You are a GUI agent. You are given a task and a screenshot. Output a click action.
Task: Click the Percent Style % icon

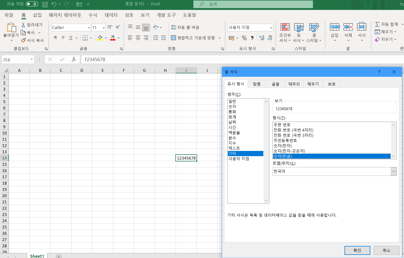tap(244, 38)
